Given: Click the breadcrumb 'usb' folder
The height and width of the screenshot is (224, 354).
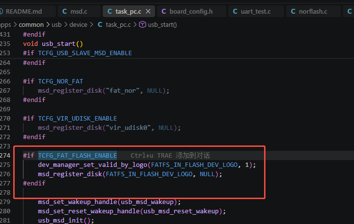Looking at the screenshot, I should pyautogui.click(x=56, y=24).
